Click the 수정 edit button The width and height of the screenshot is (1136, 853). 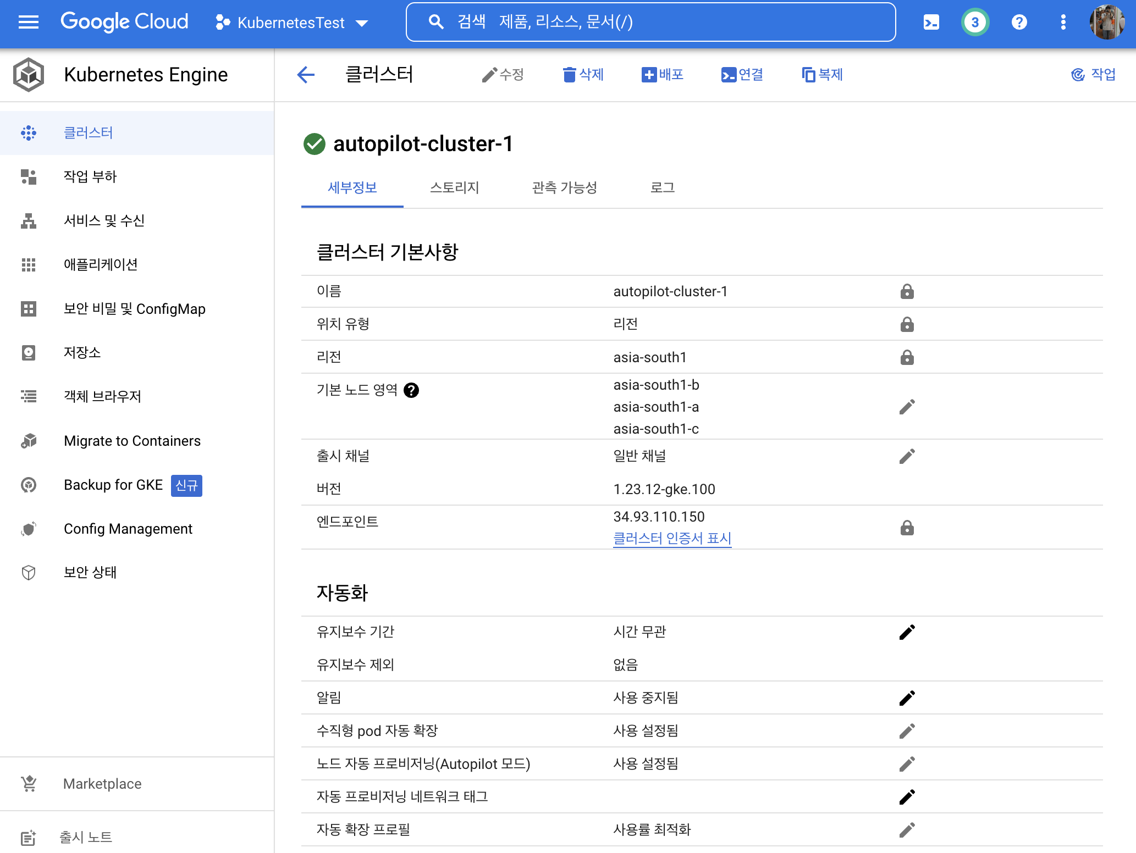(503, 75)
